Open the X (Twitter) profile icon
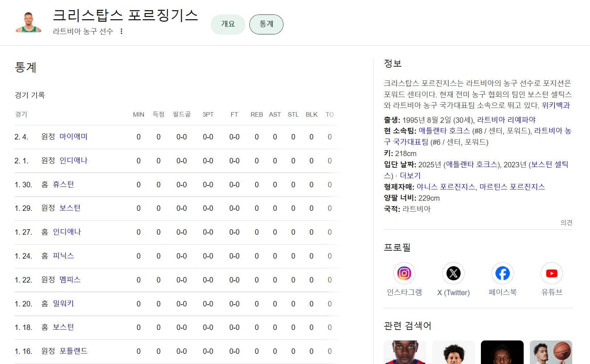Image resolution: width=590 pixels, height=364 pixels. [x=453, y=273]
